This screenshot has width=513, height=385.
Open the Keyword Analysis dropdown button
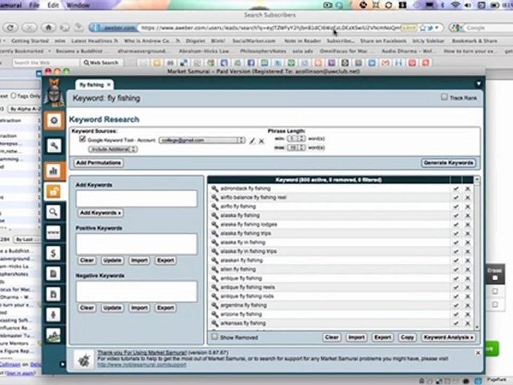tap(448, 337)
